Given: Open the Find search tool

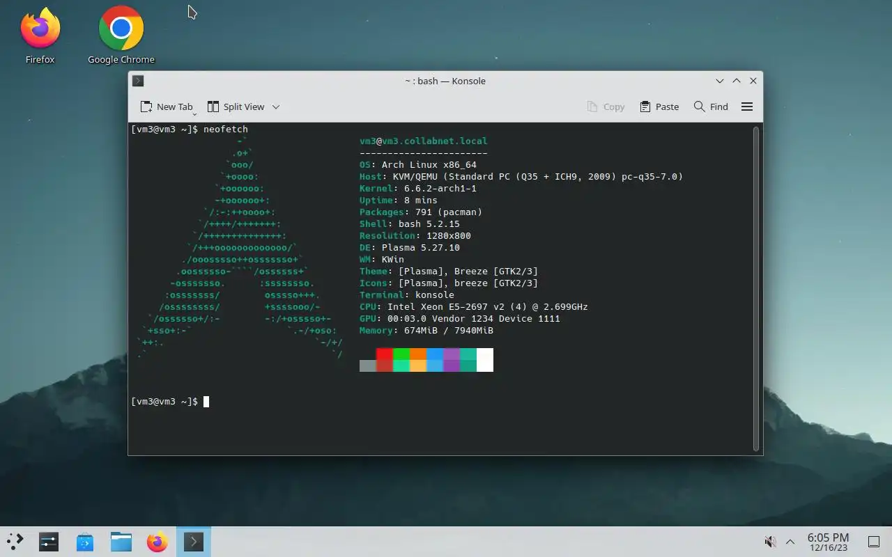Looking at the screenshot, I should pos(711,107).
